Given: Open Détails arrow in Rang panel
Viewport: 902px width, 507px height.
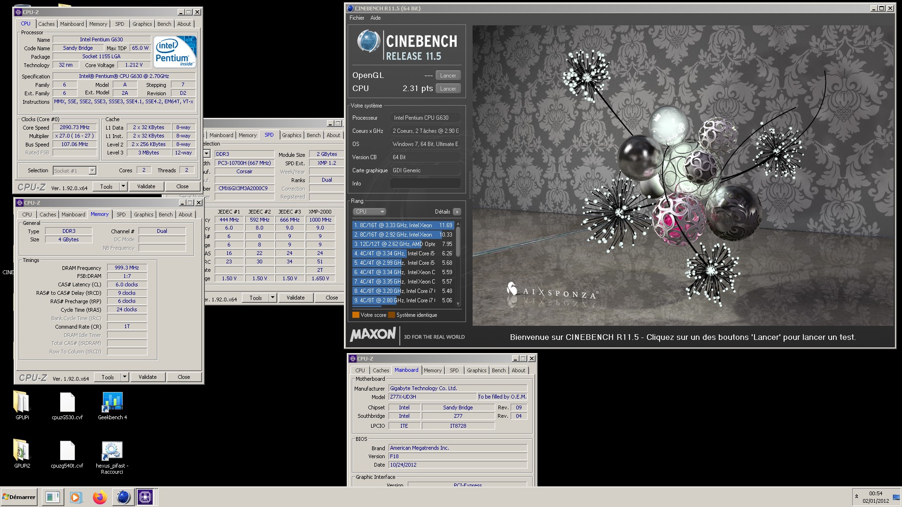Looking at the screenshot, I should (x=457, y=212).
